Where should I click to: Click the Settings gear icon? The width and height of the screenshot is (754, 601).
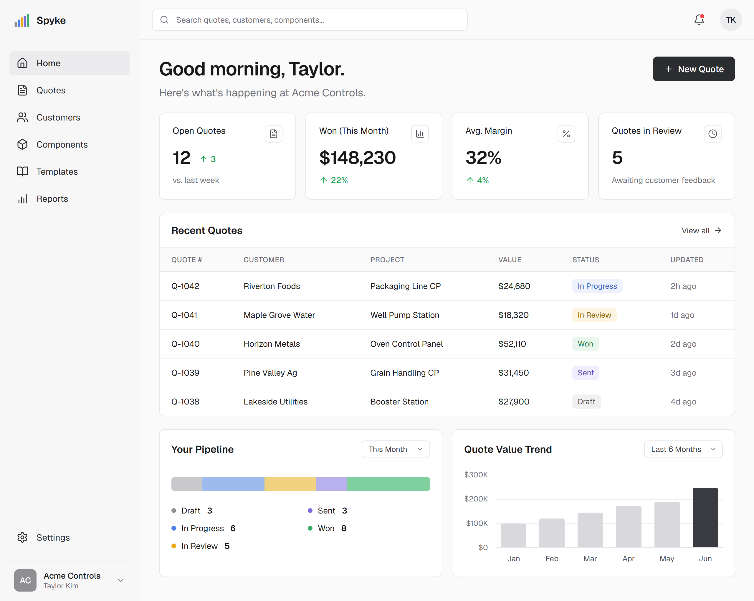22,537
